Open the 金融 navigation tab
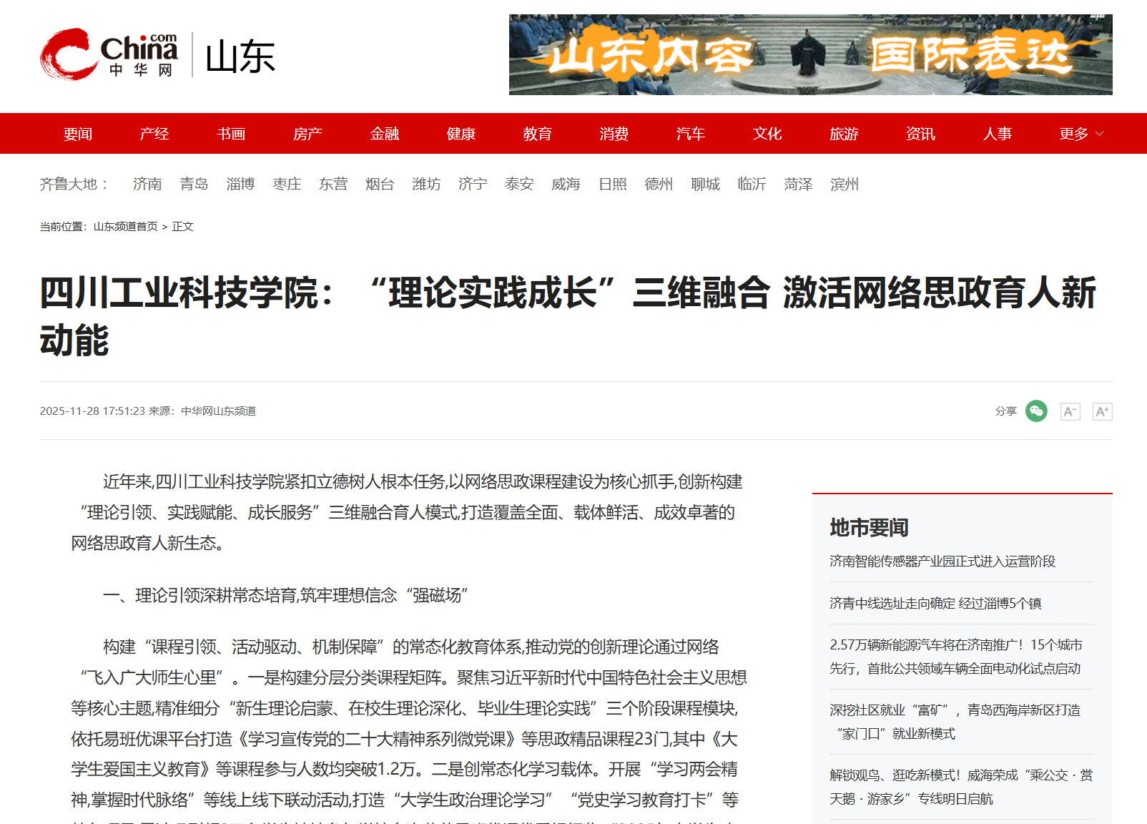The image size is (1147, 824). (384, 134)
